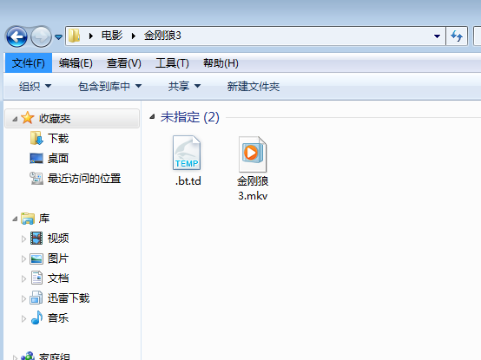This screenshot has width=481, height=360.
Task: Expand the 视频 library node
Action: point(23,239)
